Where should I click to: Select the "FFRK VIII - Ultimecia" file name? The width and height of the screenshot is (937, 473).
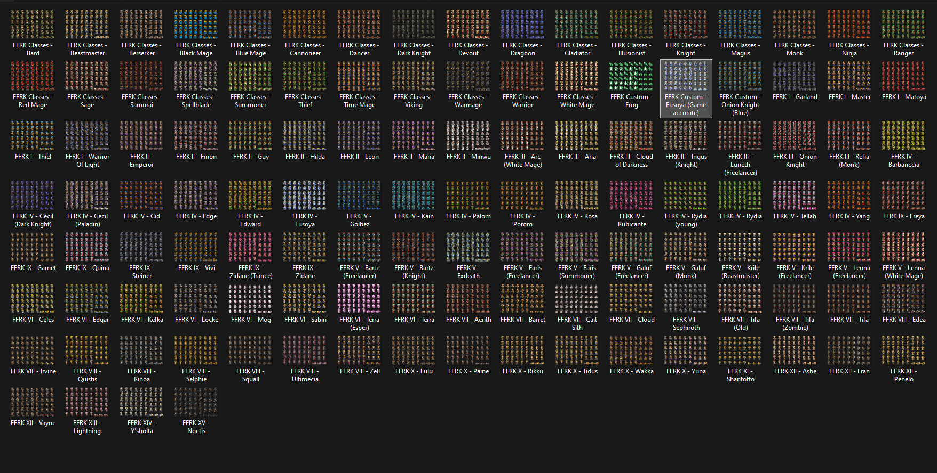[305, 376]
